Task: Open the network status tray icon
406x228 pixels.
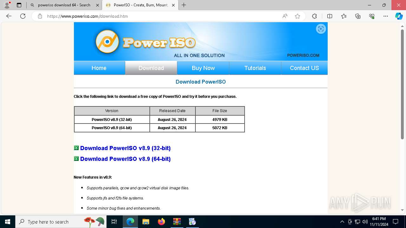Action: [357, 222]
